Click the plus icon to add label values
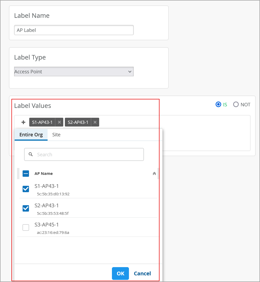This screenshot has height=282, width=260. click(x=23, y=122)
